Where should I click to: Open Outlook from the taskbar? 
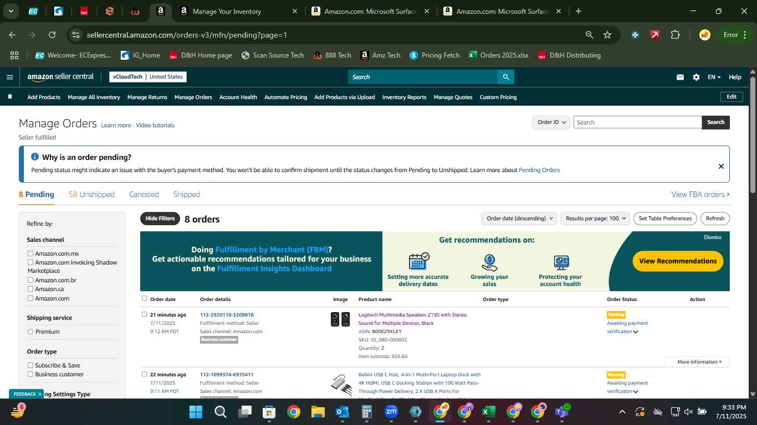click(342, 412)
